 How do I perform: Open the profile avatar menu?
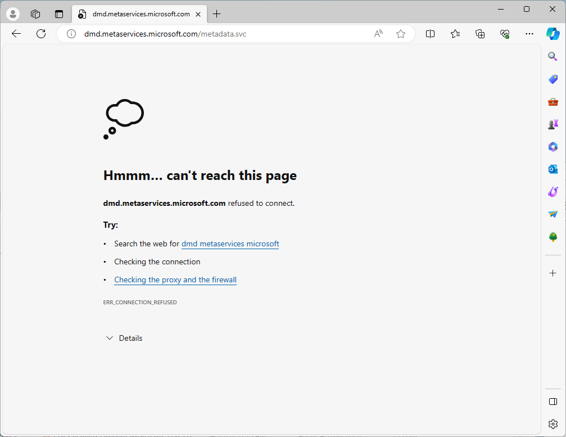[13, 14]
